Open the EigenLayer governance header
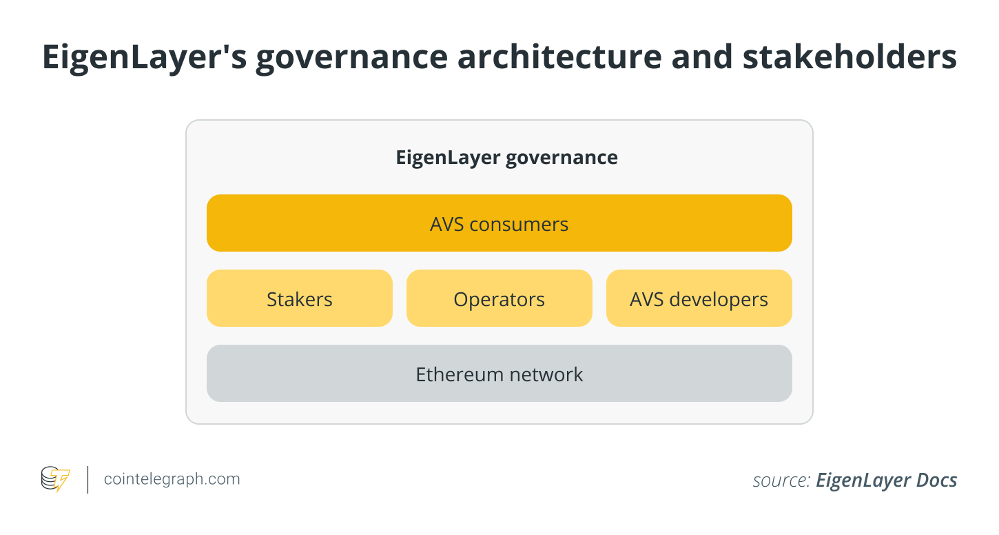Image resolution: width=999 pixels, height=535 pixels. pos(505,157)
